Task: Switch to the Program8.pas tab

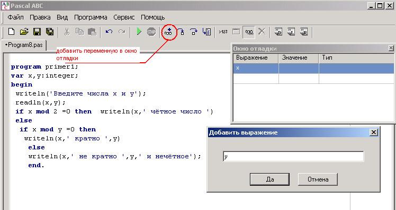Action: (24, 45)
